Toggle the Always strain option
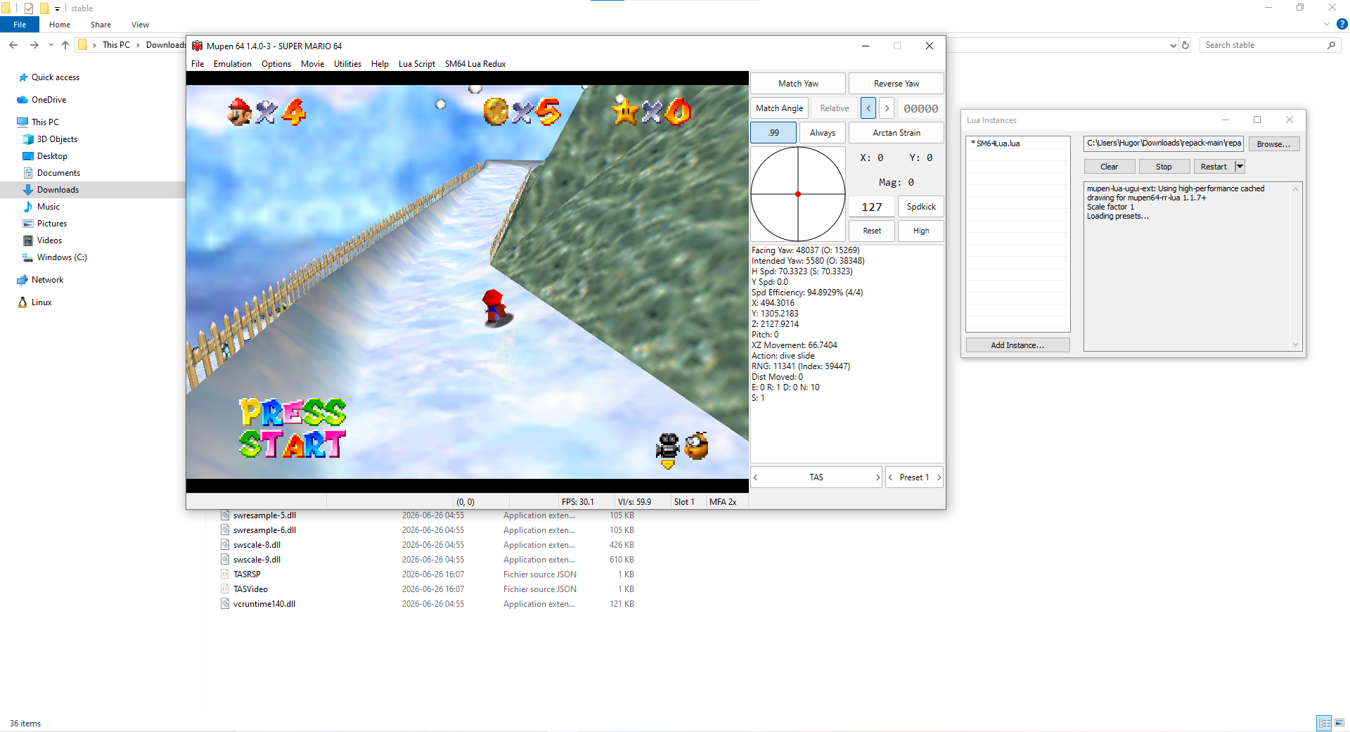The width and height of the screenshot is (1350, 732). [x=823, y=133]
